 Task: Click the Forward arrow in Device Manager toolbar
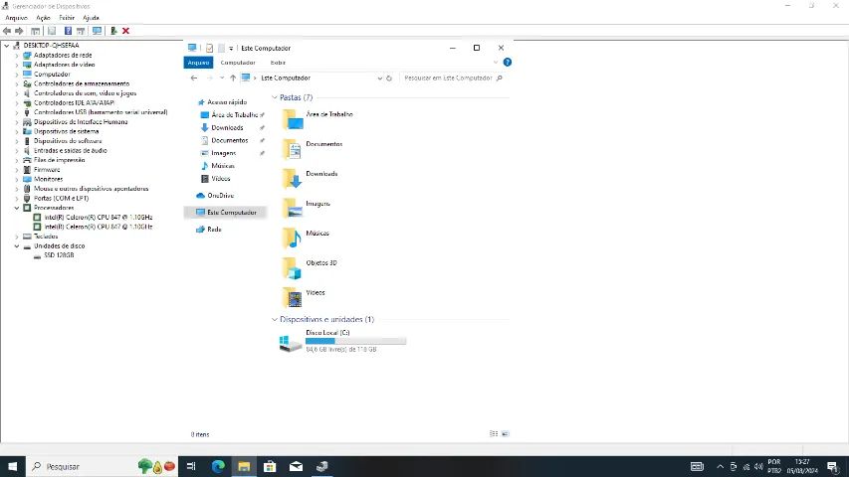pyautogui.click(x=19, y=31)
